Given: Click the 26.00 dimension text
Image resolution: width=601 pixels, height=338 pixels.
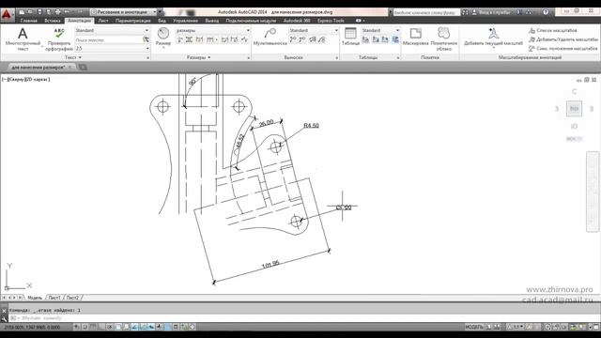Looking at the screenshot, I should click(x=266, y=123).
